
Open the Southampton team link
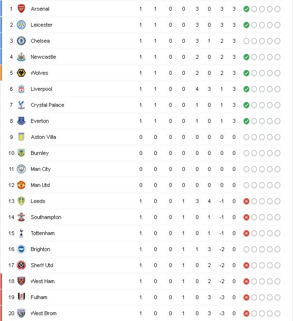[46, 217]
